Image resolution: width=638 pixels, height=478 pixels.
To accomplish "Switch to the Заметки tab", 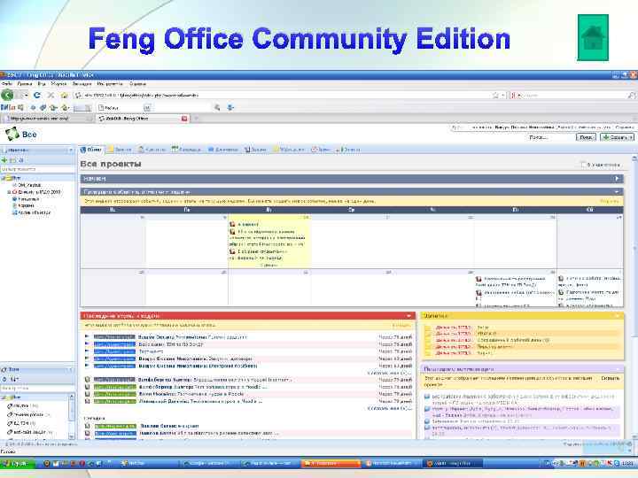I will [x=120, y=150].
